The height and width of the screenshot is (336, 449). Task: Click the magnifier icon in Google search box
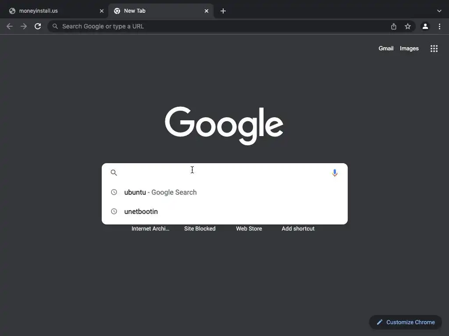(114, 172)
